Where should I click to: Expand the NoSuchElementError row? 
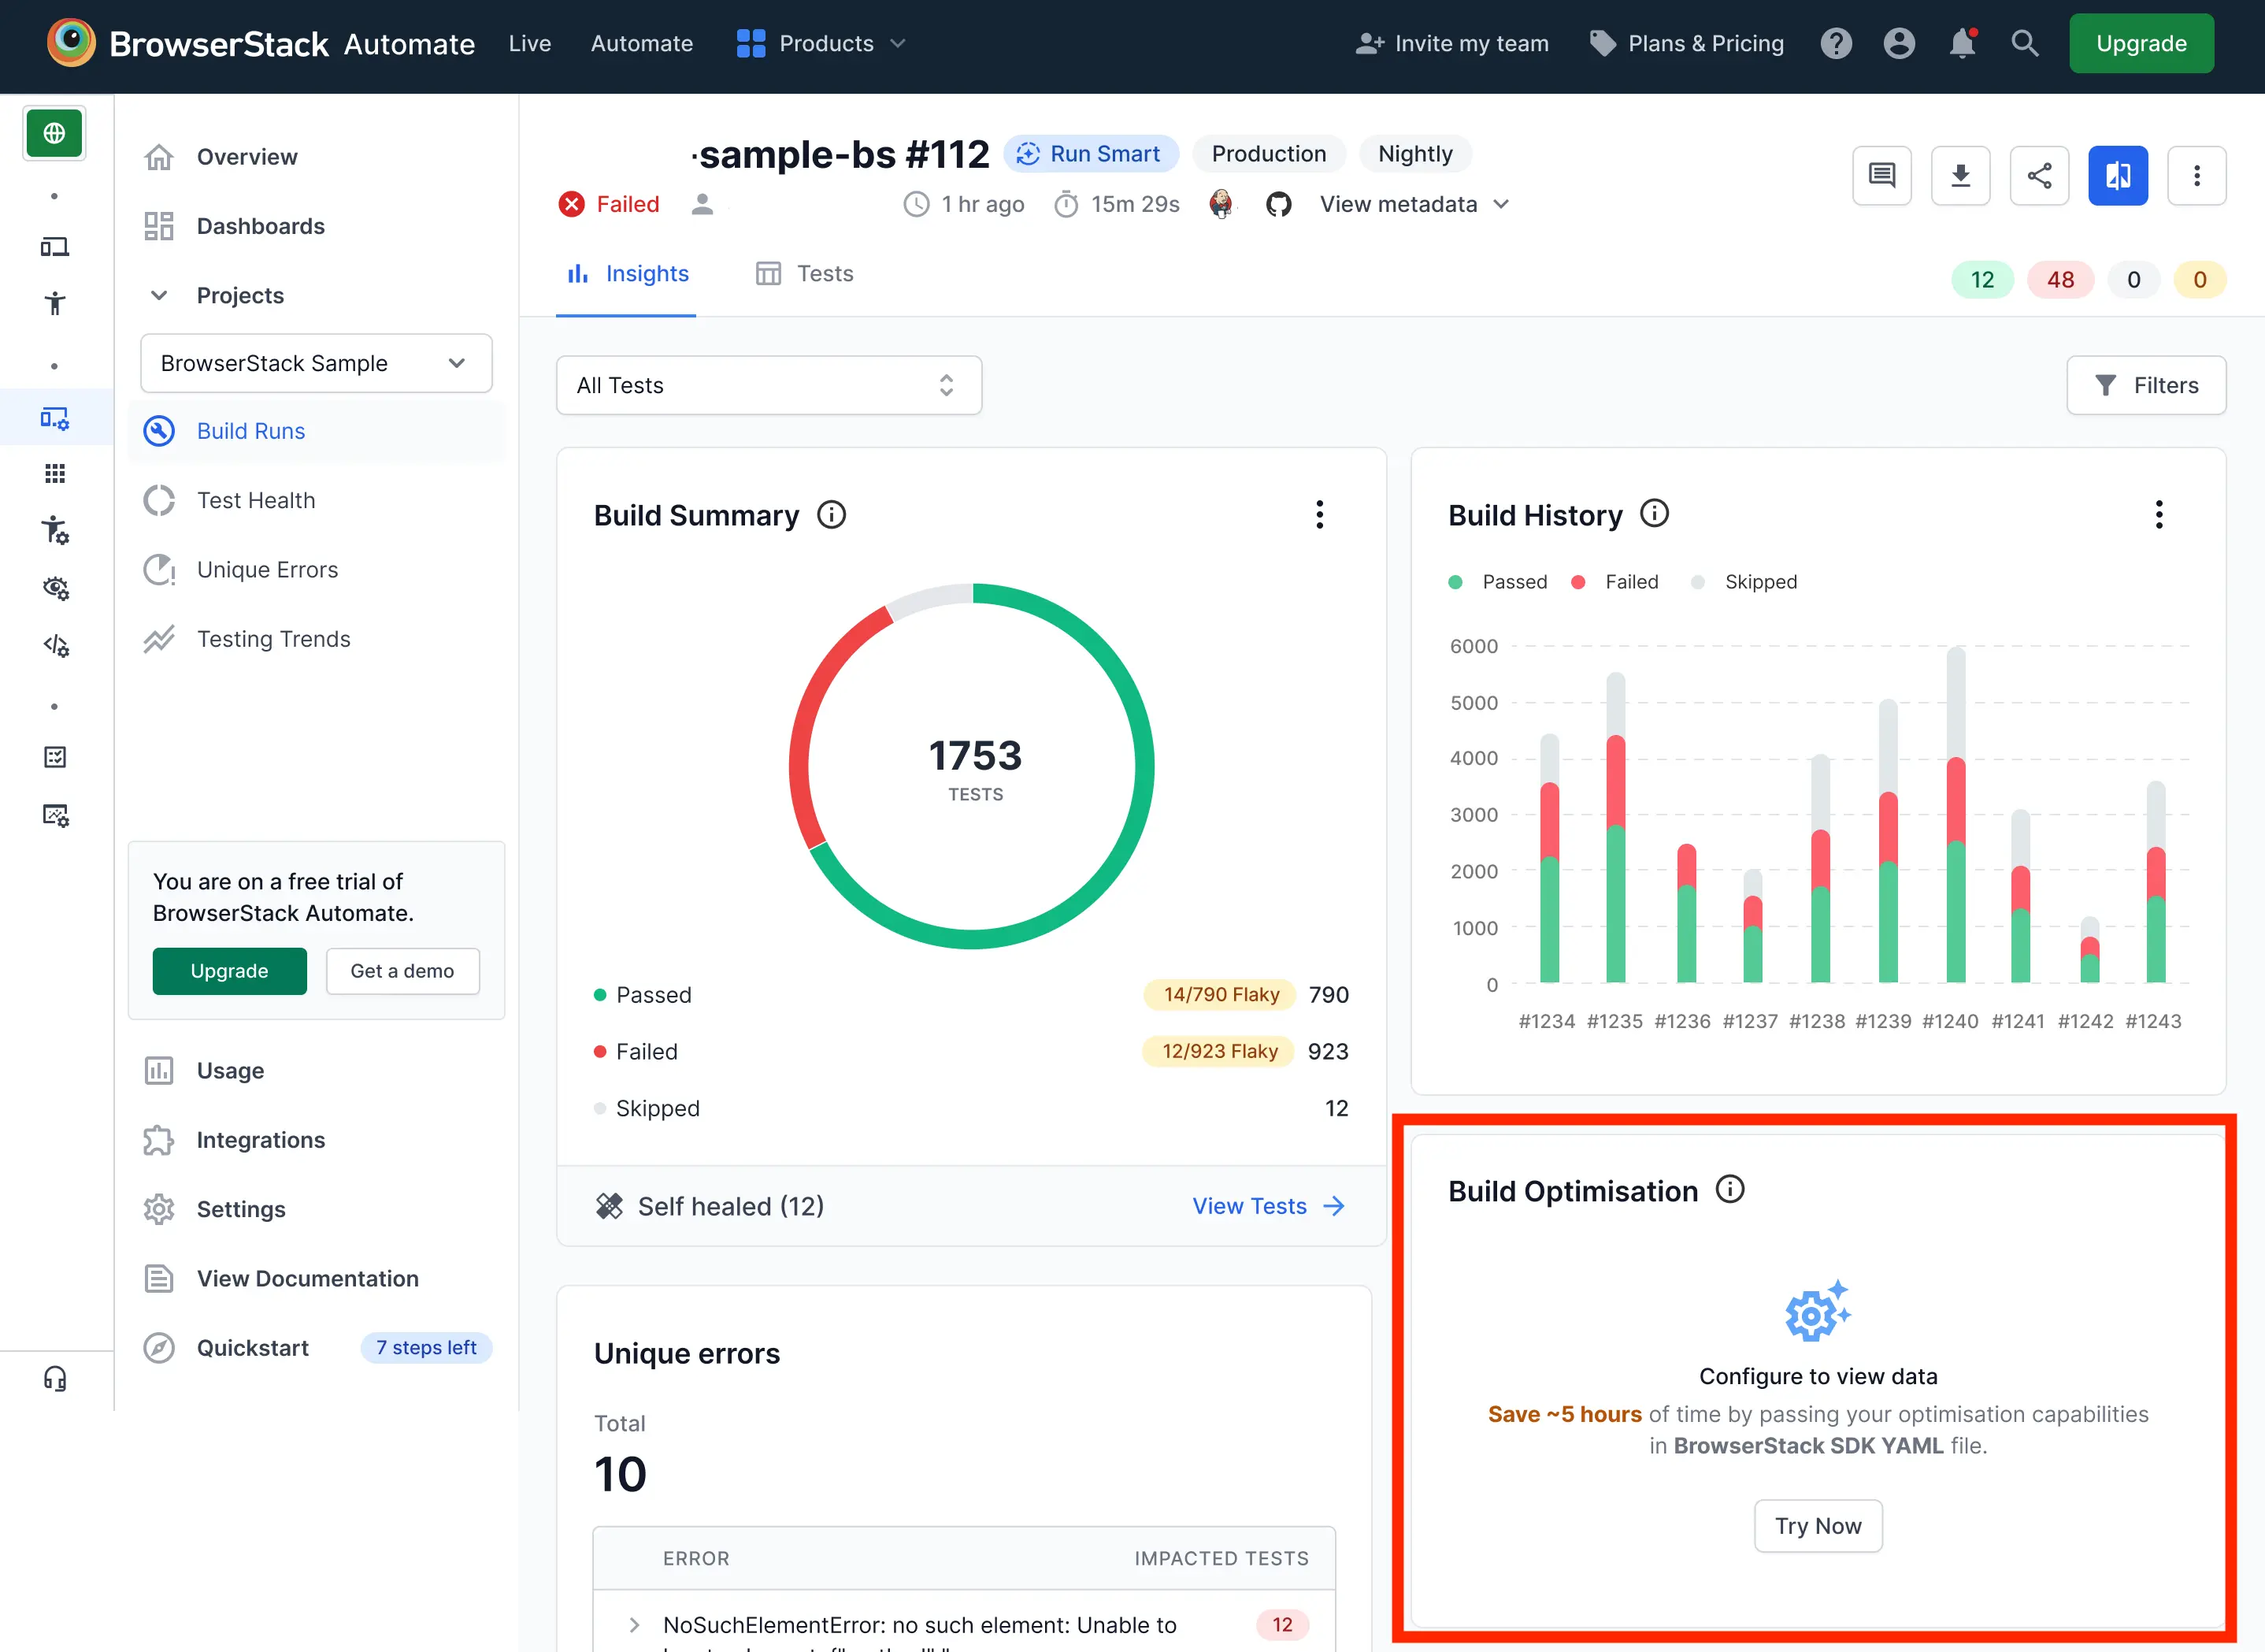click(x=634, y=1624)
